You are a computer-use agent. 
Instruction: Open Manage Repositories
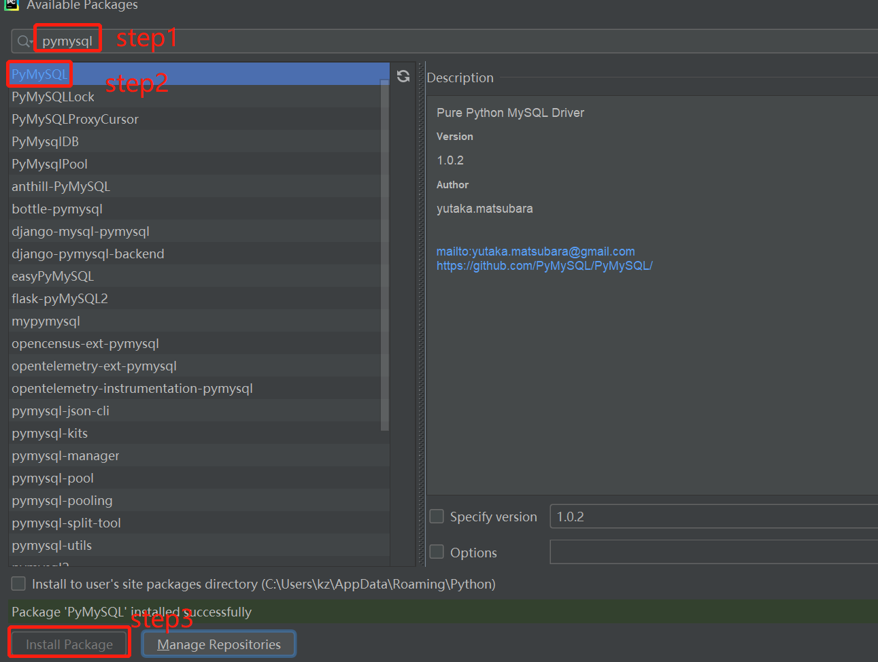click(219, 644)
